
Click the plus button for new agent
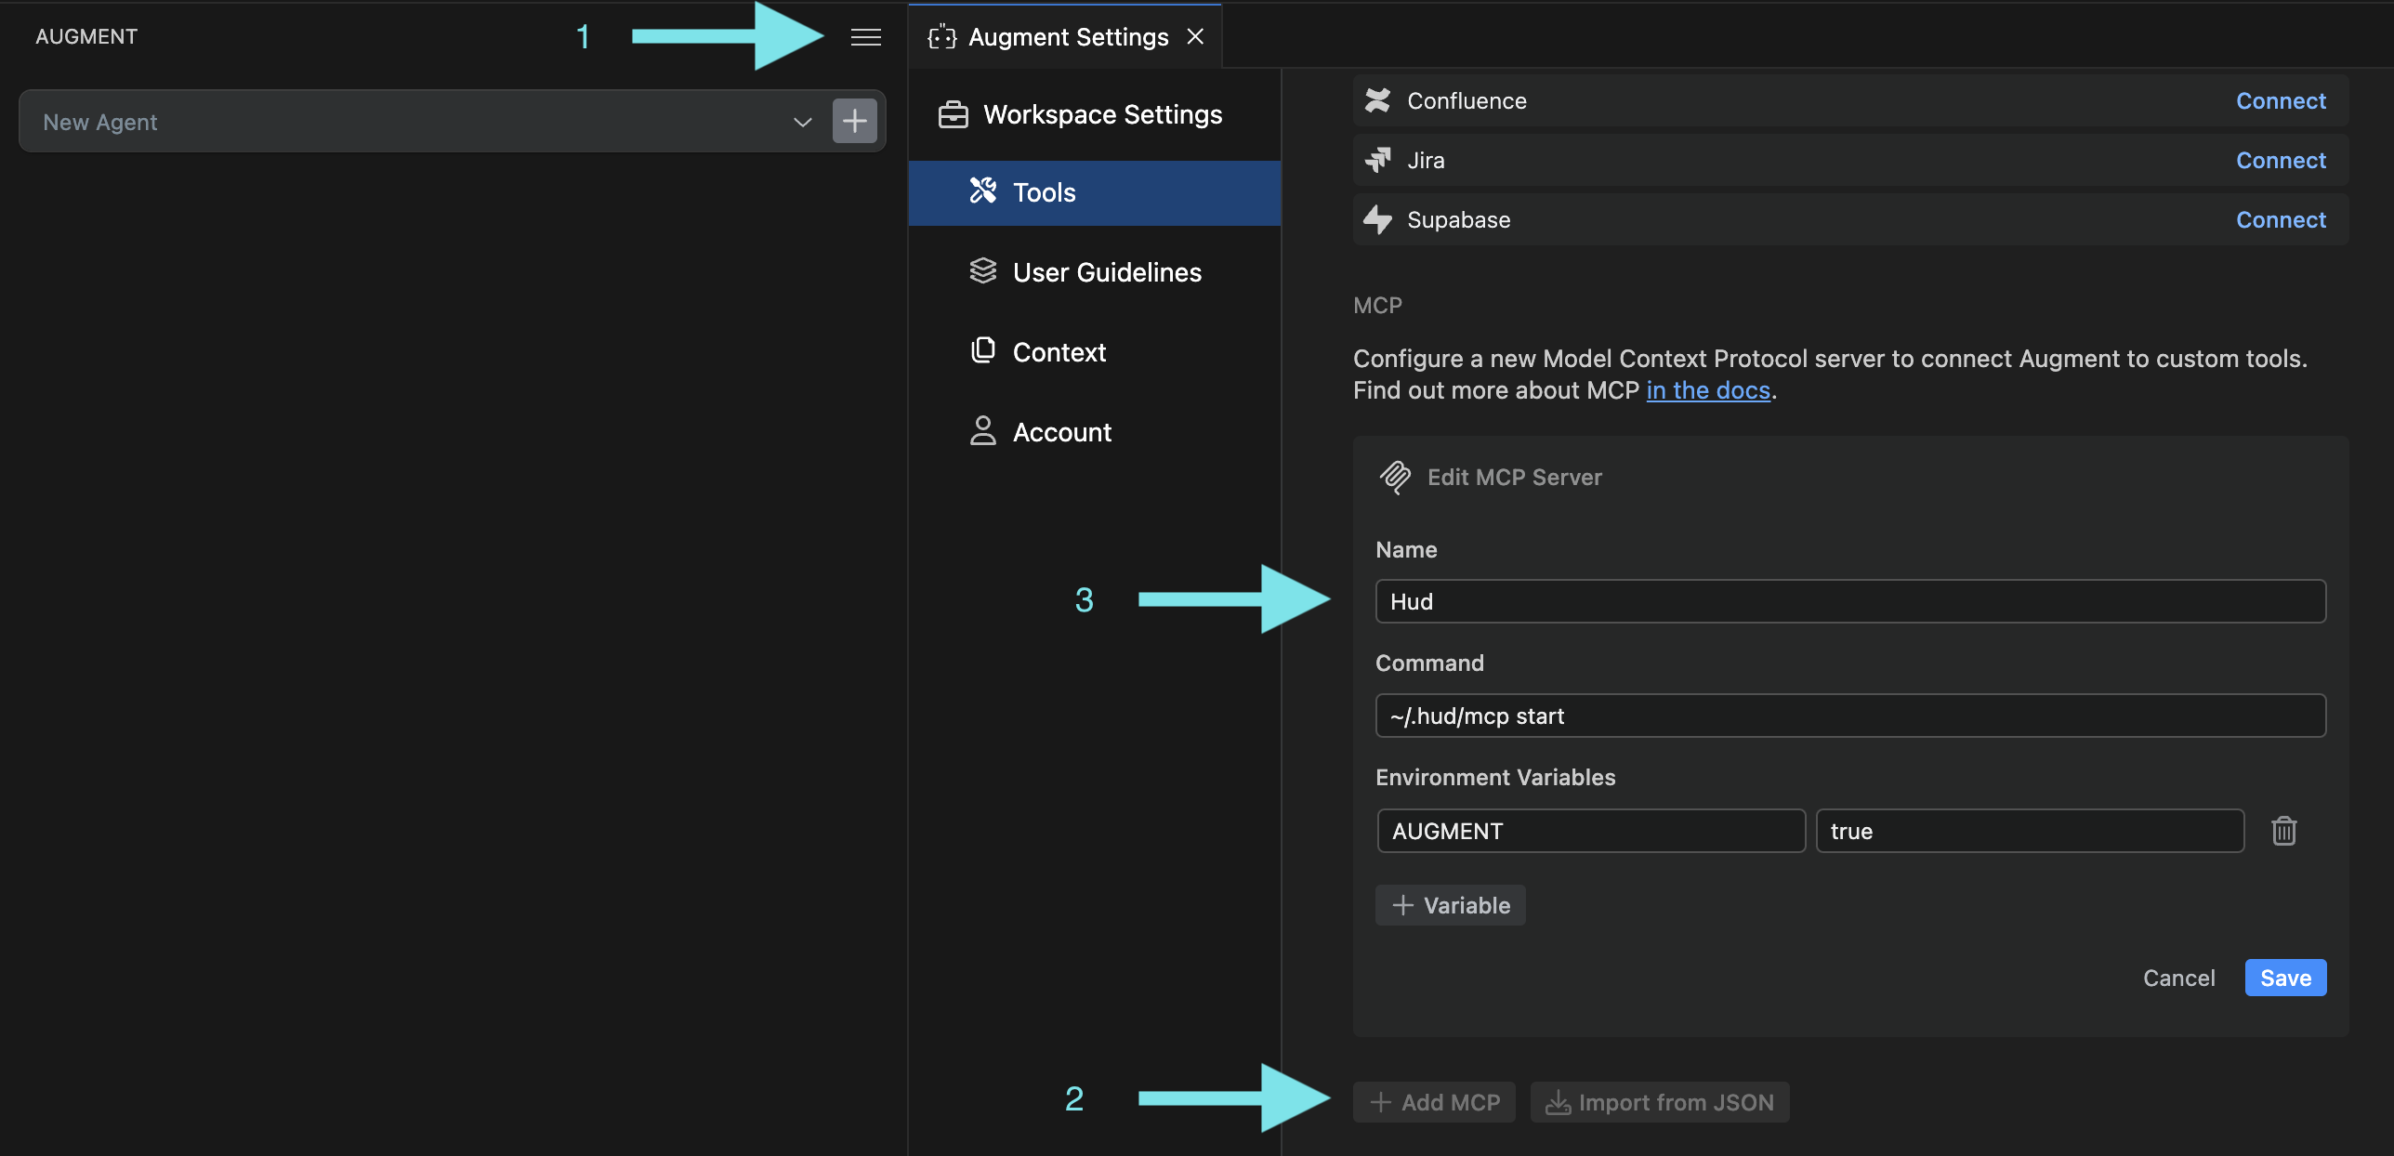[x=854, y=121]
